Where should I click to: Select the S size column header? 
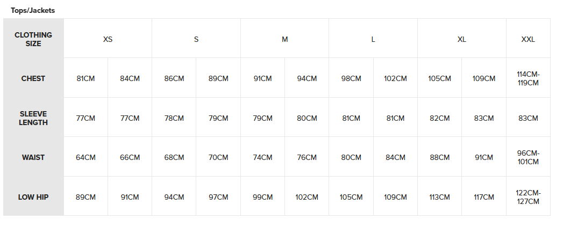[x=196, y=39]
